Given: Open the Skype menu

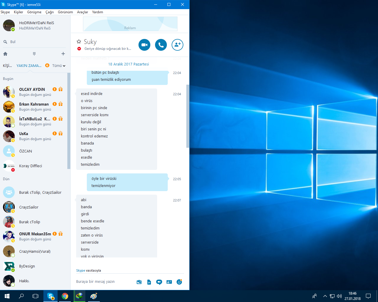Looking at the screenshot, I should (x=5, y=12).
